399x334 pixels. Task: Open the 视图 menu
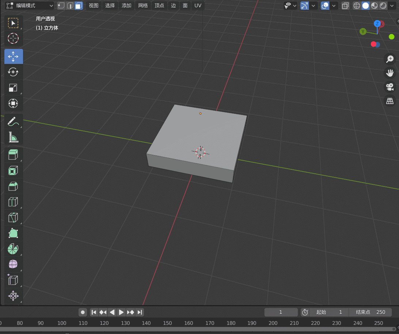tap(94, 5)
